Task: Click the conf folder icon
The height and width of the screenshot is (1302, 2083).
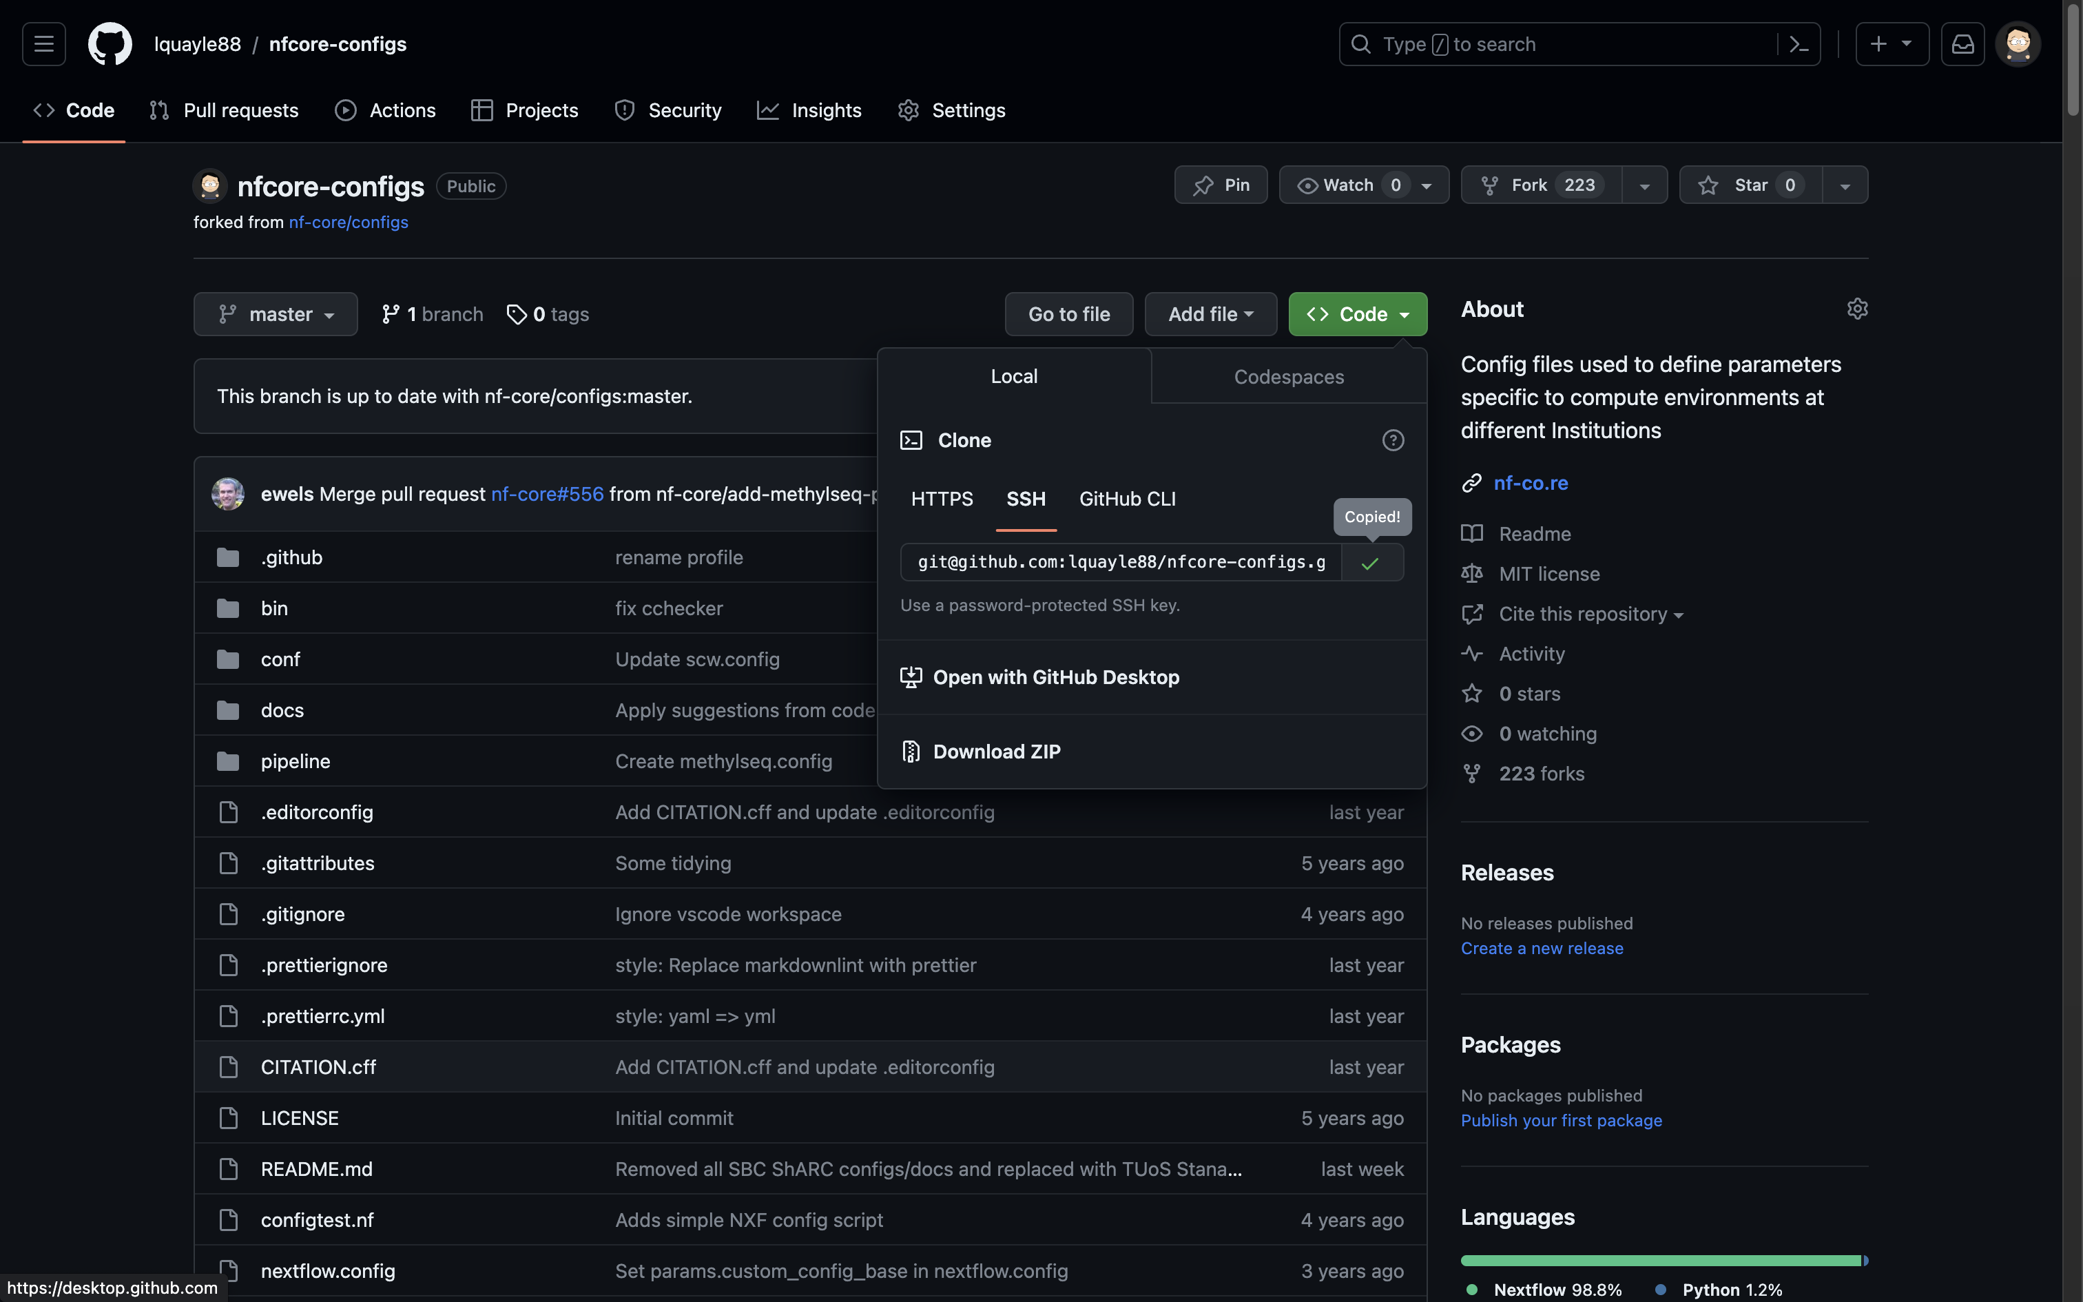Action: [228, 659]
